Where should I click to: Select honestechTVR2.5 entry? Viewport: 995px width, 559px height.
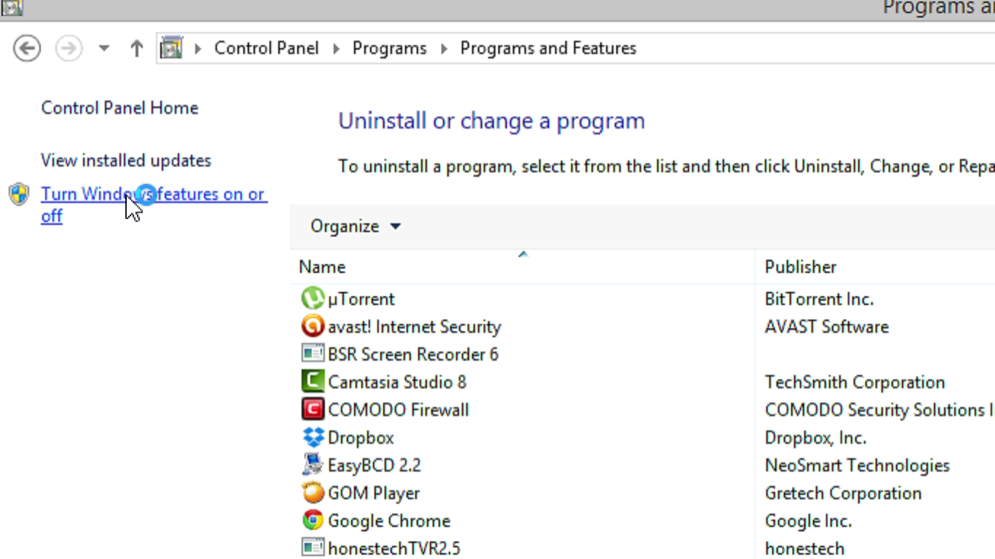point(394,548)
